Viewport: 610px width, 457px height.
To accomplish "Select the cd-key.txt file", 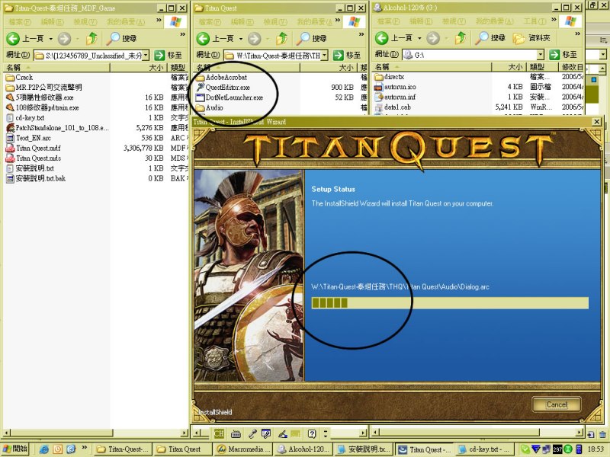I will (x=25, y=118).
